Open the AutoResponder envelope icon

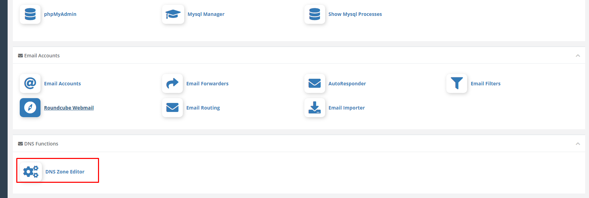[315, 83]
